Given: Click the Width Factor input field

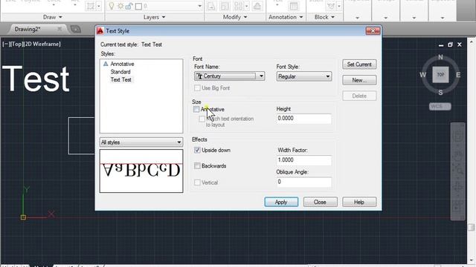Looking at the screenshot, I should pos(304,160).
